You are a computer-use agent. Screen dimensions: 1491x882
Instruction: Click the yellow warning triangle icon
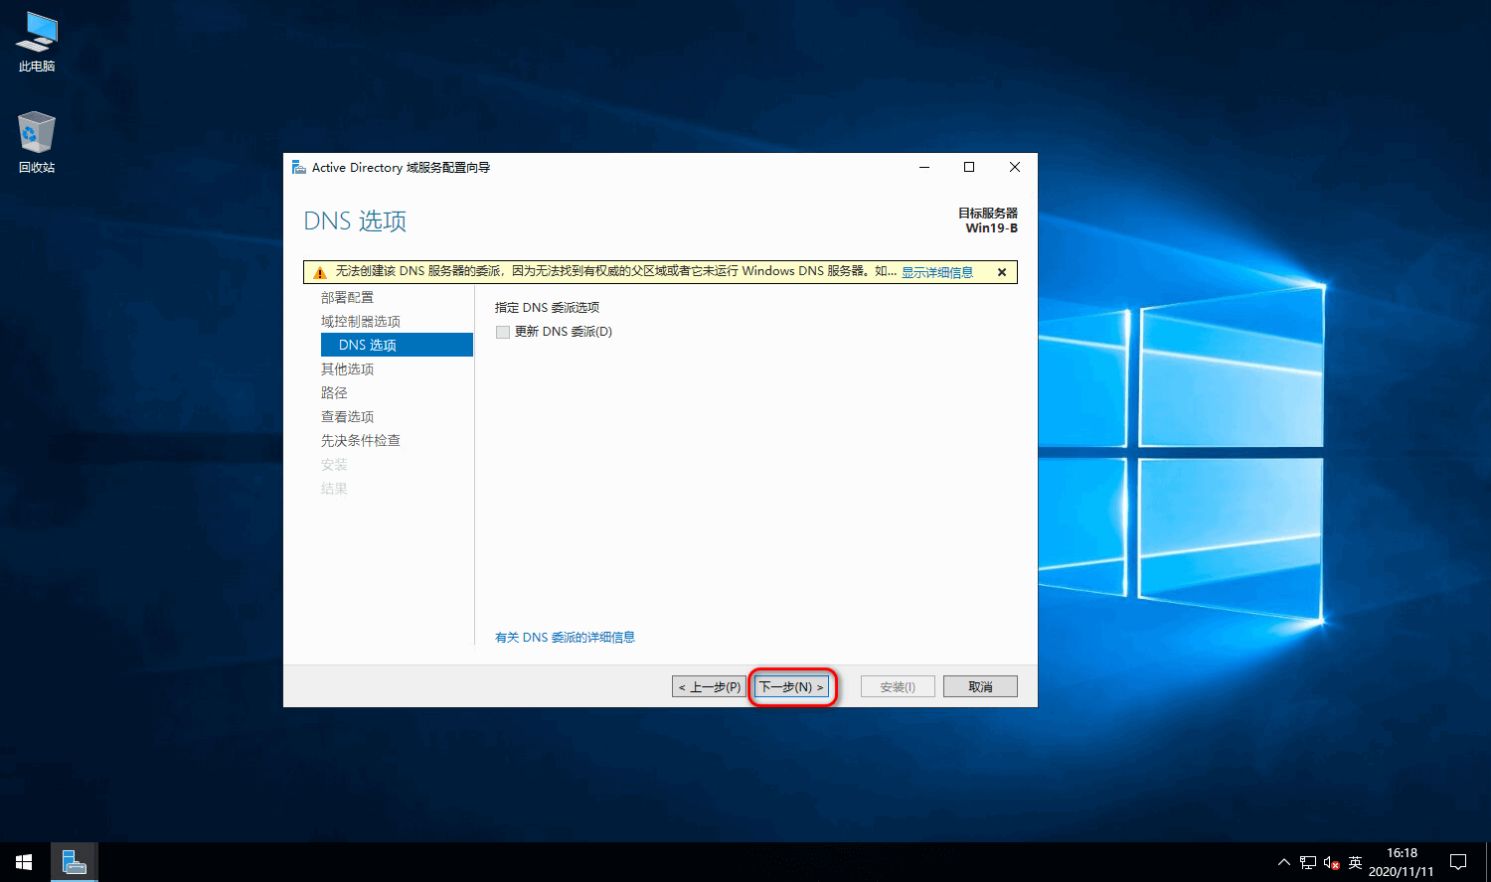coord(320,272)
